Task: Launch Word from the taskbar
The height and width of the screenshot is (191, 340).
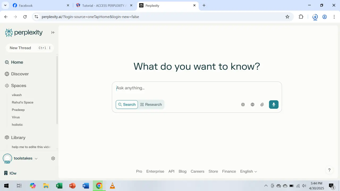Action: point(86,186)
